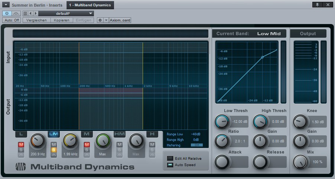Unmute the M band (red M)
The height and width of the screenshot is (179, 335).
(x=87, y=145)
